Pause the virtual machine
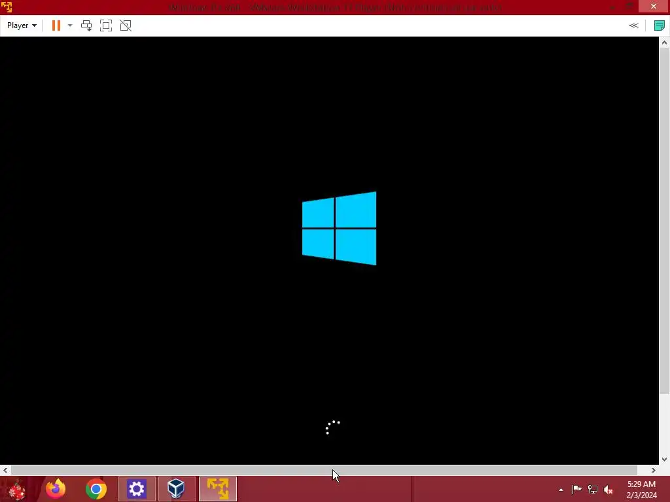 pyautogui.click(x=56, y=25)
